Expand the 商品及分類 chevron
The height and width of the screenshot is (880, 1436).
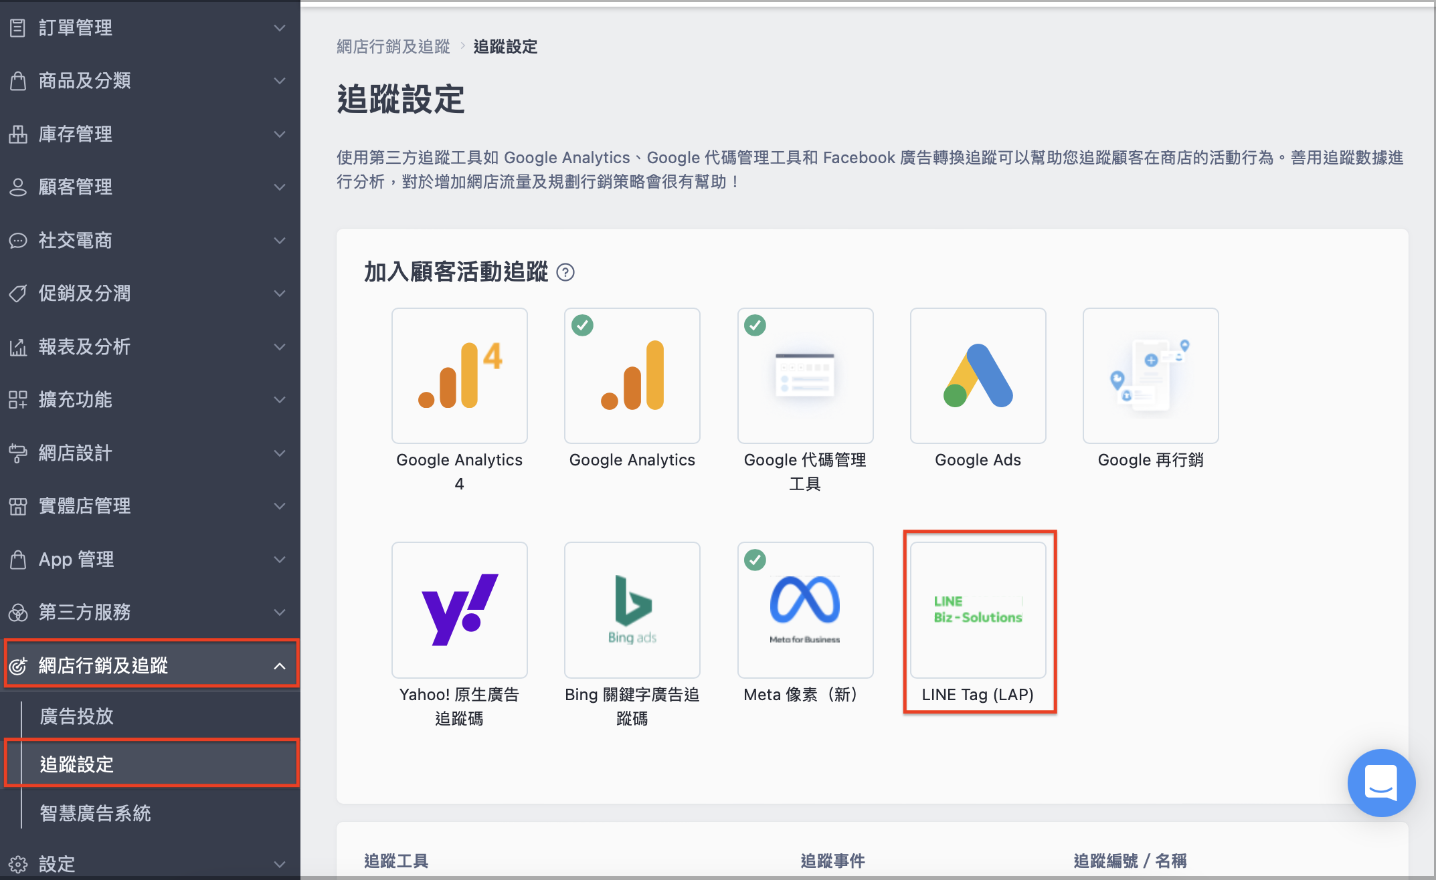tap(280, 81)
